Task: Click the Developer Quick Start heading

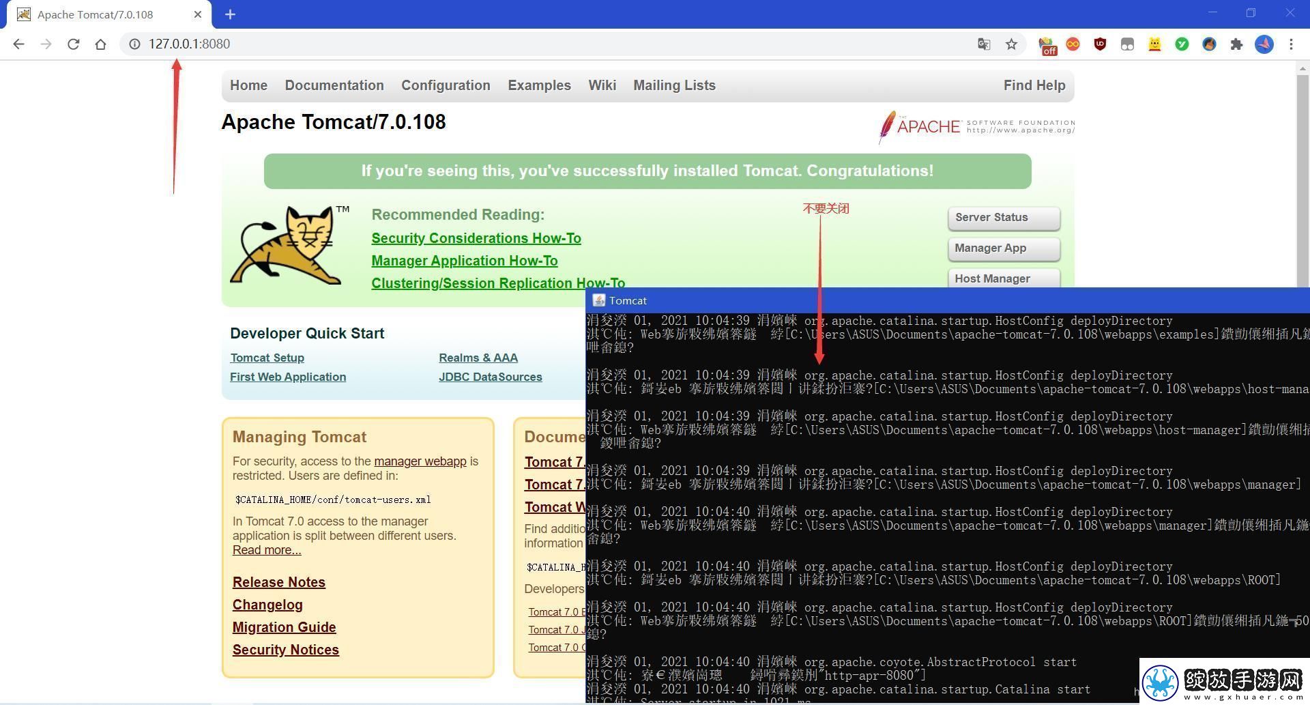Action: (307, 334)
